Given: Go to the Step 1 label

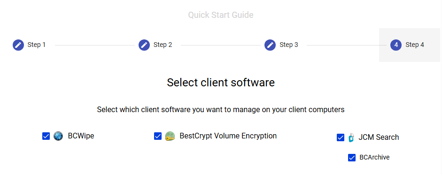Looking at the screenshot, I should pos(36,45).
